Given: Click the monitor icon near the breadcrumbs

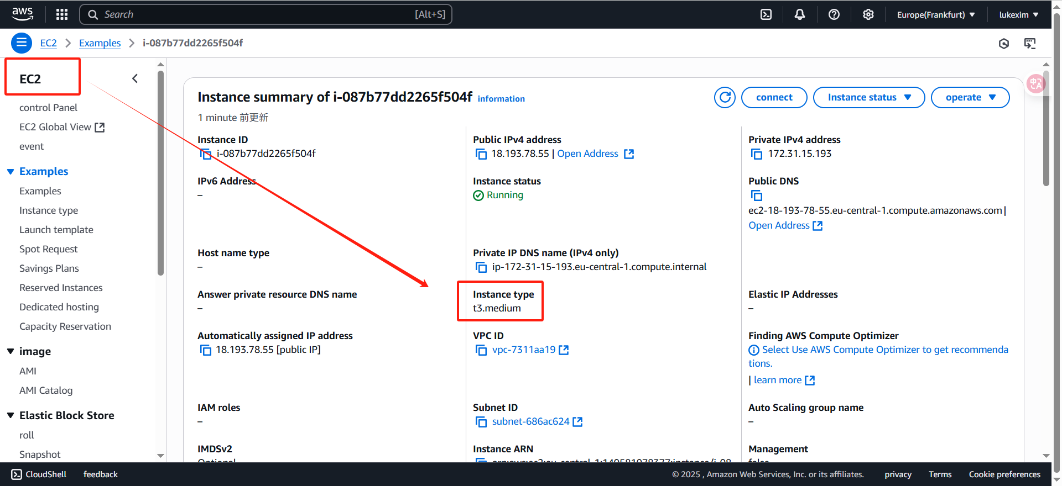Looking at the screenshot, I should coord(1030,43).
